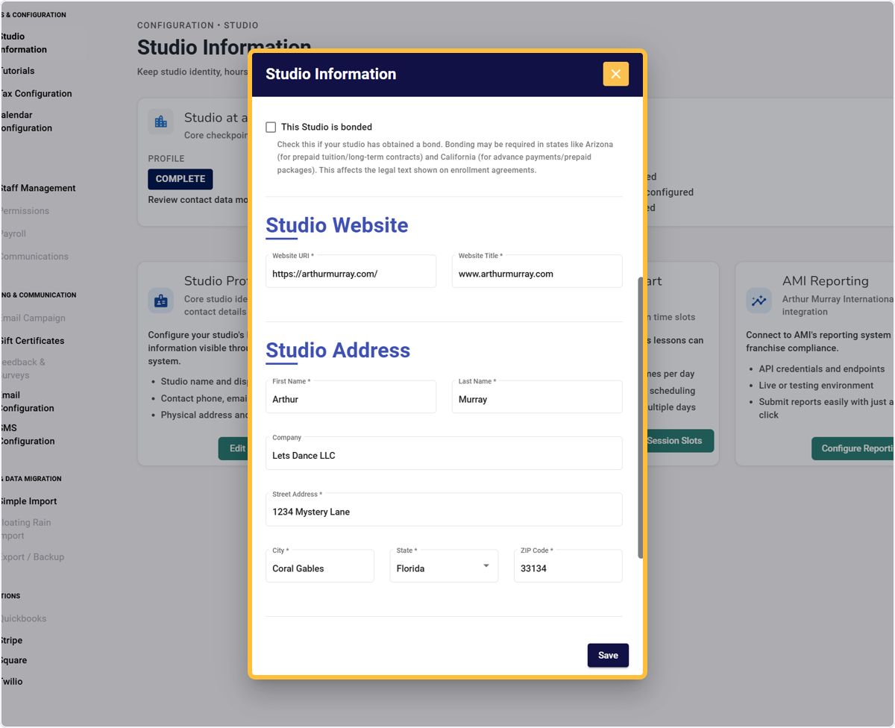This screenshot has height=728, width=895.
Task: Click the Studio Address section heading
Action: (338, 351)
